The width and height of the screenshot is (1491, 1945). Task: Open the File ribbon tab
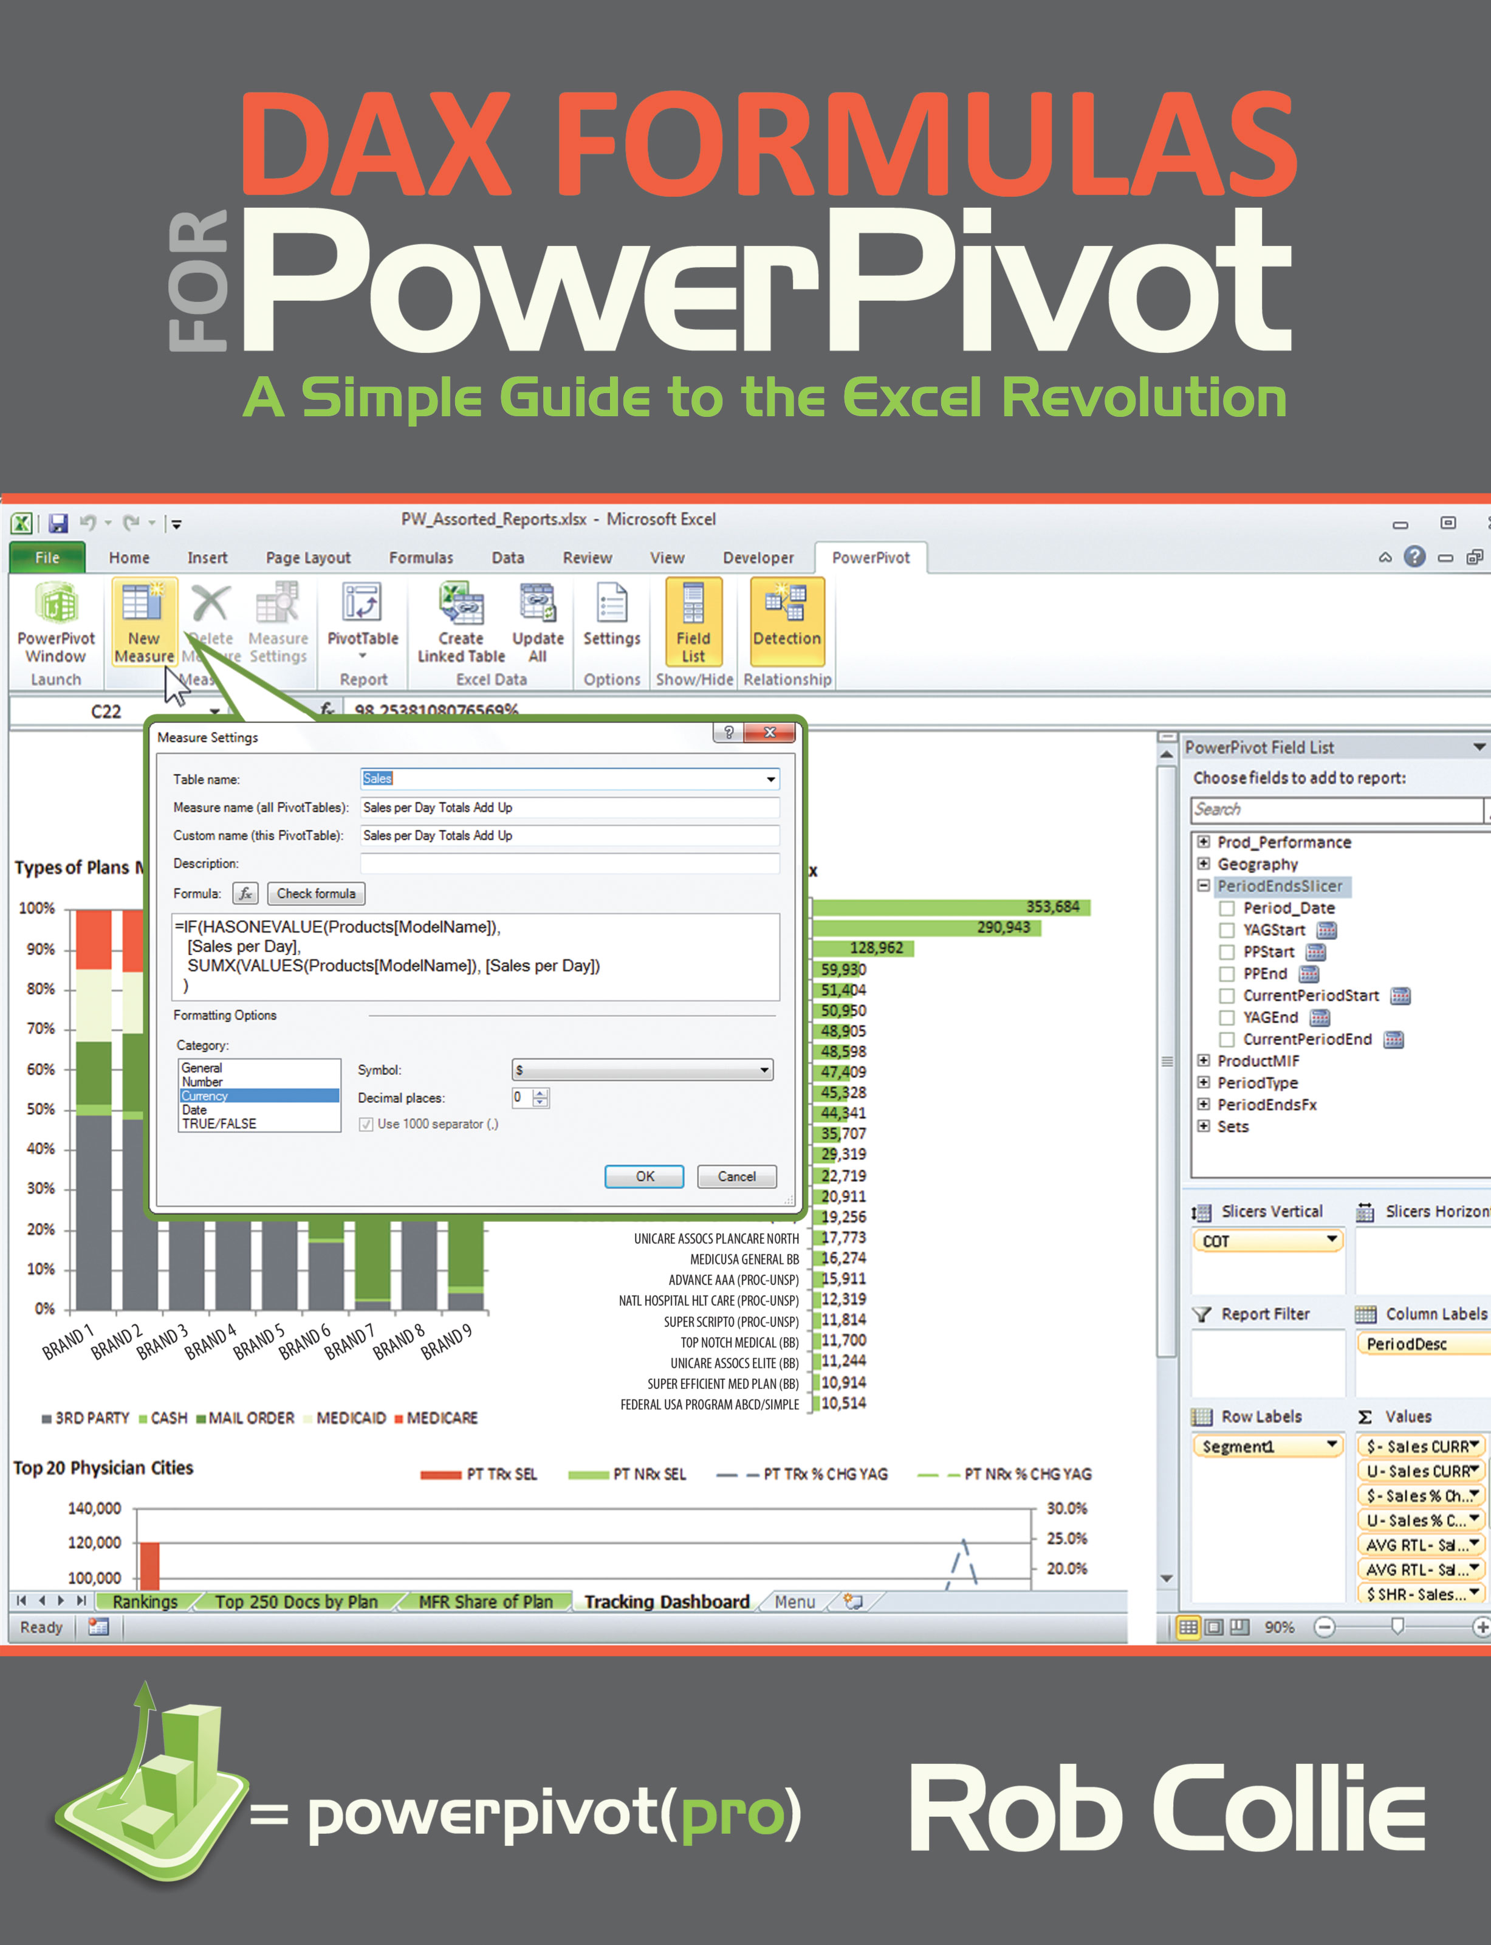tap(48, 557)
